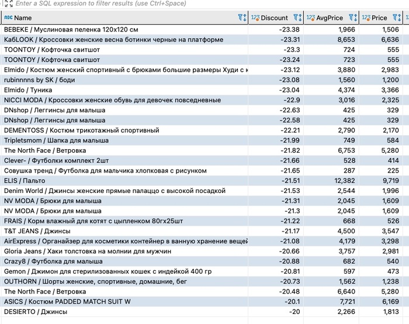This screenshot has height=324, width=409.
Task: Click AvgPrice value 7,721
Action: pos(347,302)
